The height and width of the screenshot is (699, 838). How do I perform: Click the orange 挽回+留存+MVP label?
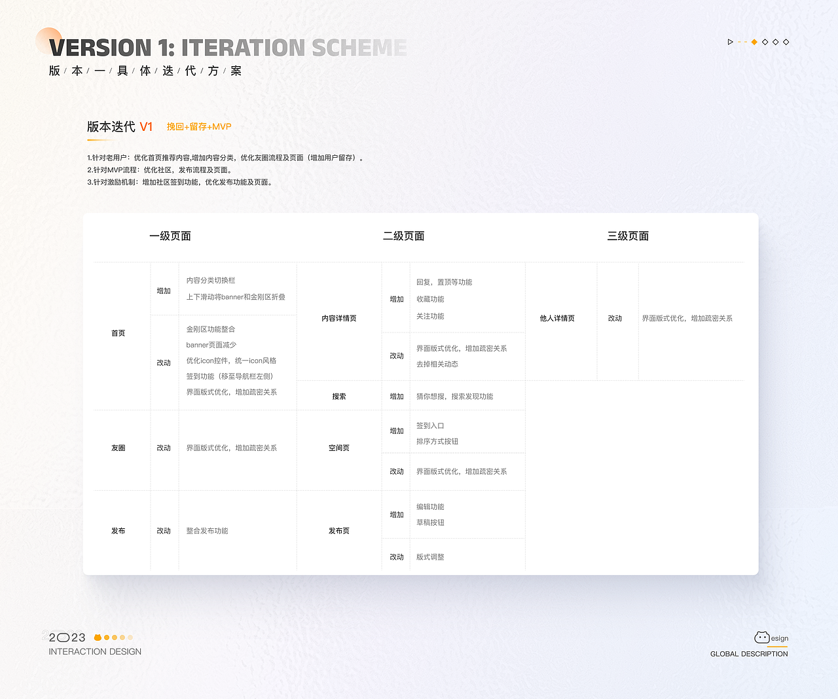[199, 127]
